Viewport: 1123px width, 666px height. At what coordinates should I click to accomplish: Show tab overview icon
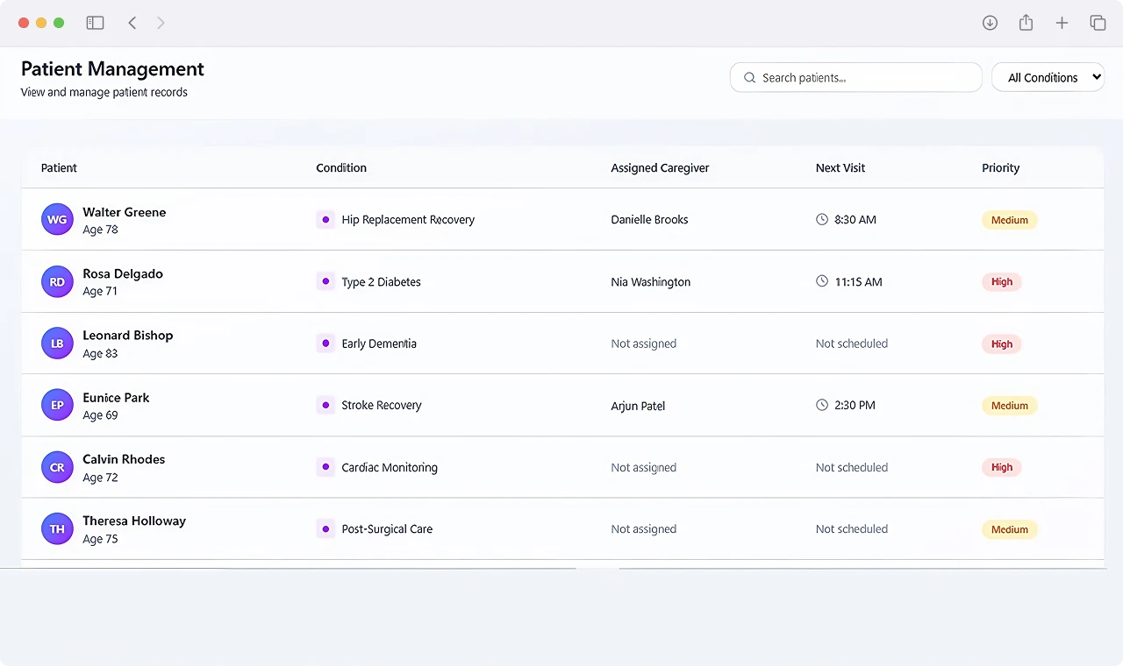tap(1098, 23)
